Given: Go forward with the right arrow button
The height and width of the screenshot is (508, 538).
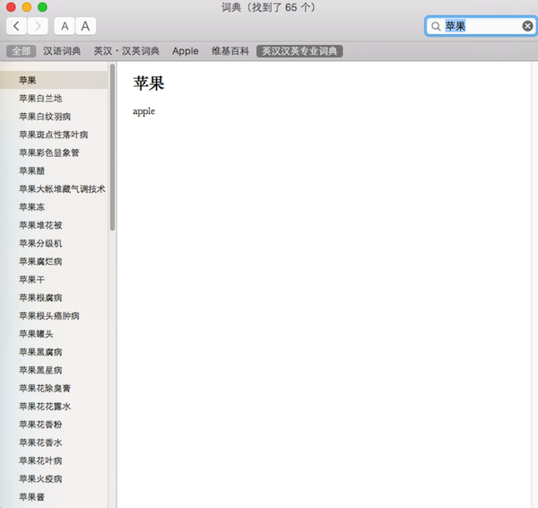Looking at the screenshot, I should coord(38,26).
